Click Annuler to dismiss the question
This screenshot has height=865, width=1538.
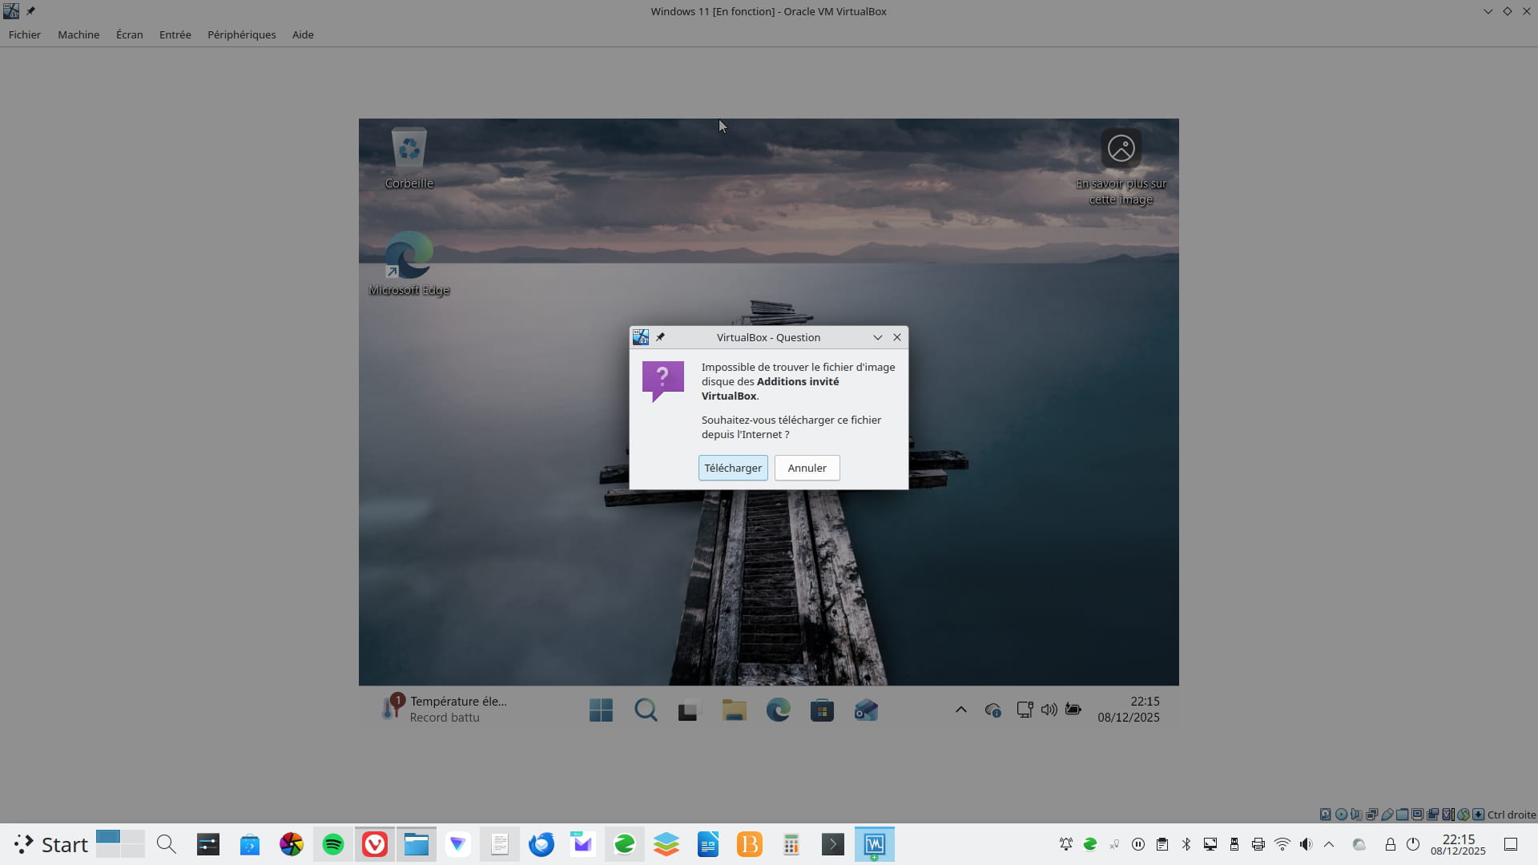tap(807, 468)
